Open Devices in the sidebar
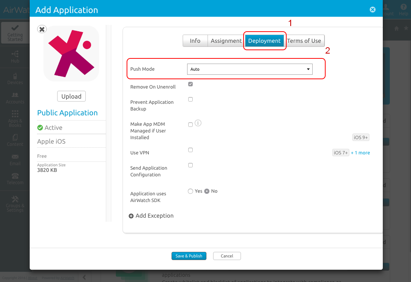The height and width of the screenshot is (282, 411). point(15,78)
